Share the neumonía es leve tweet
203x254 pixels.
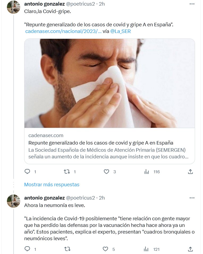tap(190, 249)
